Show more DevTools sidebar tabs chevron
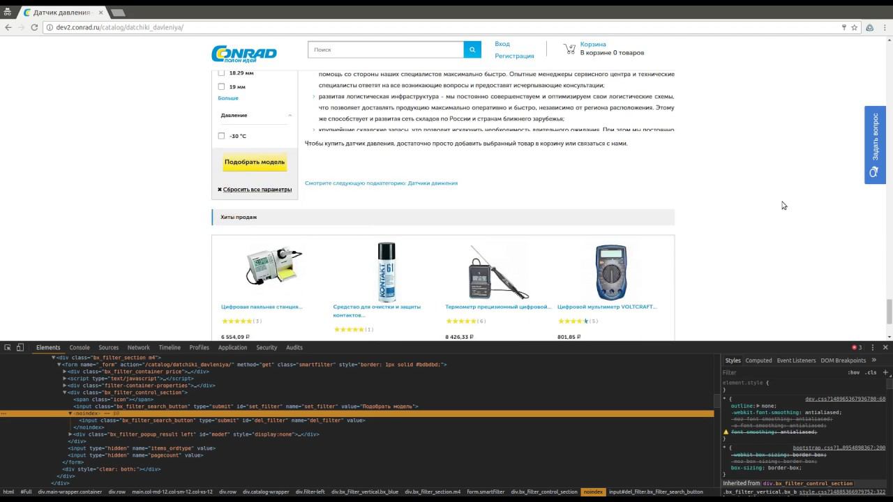Screen dimensions: 893x502 tap(875, 360)
